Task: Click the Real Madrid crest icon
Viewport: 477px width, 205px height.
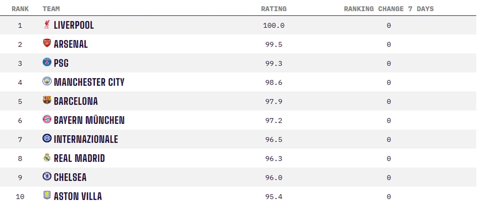Action: [47, 157]
